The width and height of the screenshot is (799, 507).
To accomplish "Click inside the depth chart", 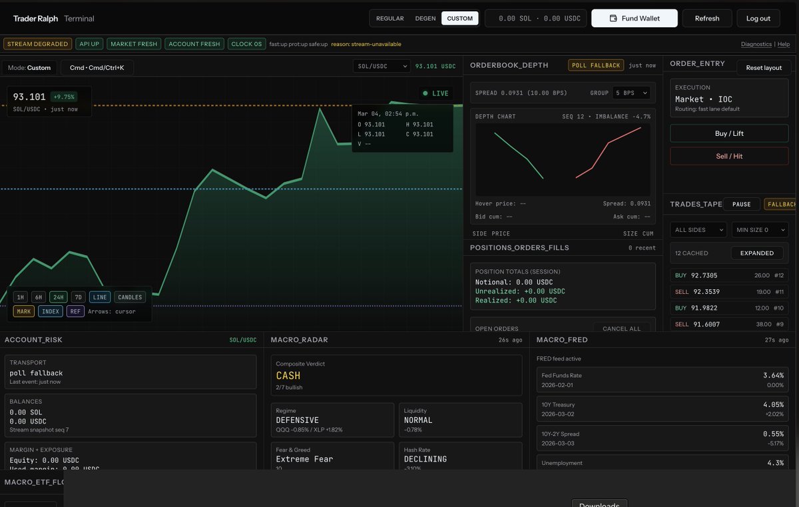I will click(x=563, y=159).
